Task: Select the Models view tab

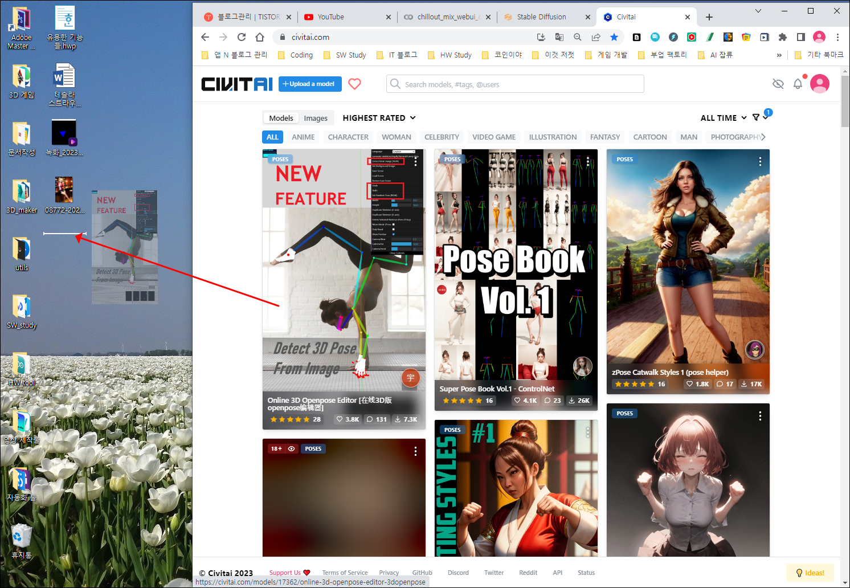Action: coord(281,118)
